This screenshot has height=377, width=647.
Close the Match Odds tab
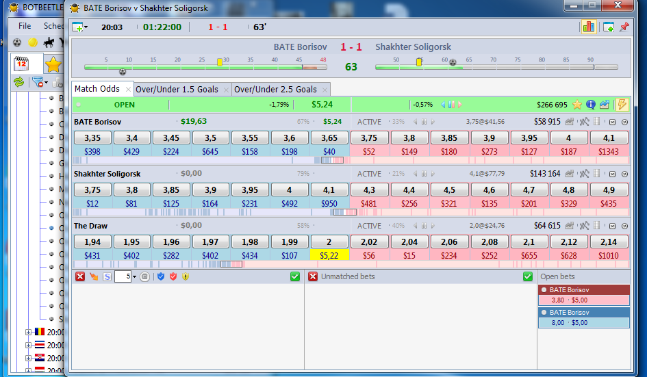[x=128, y=90]
